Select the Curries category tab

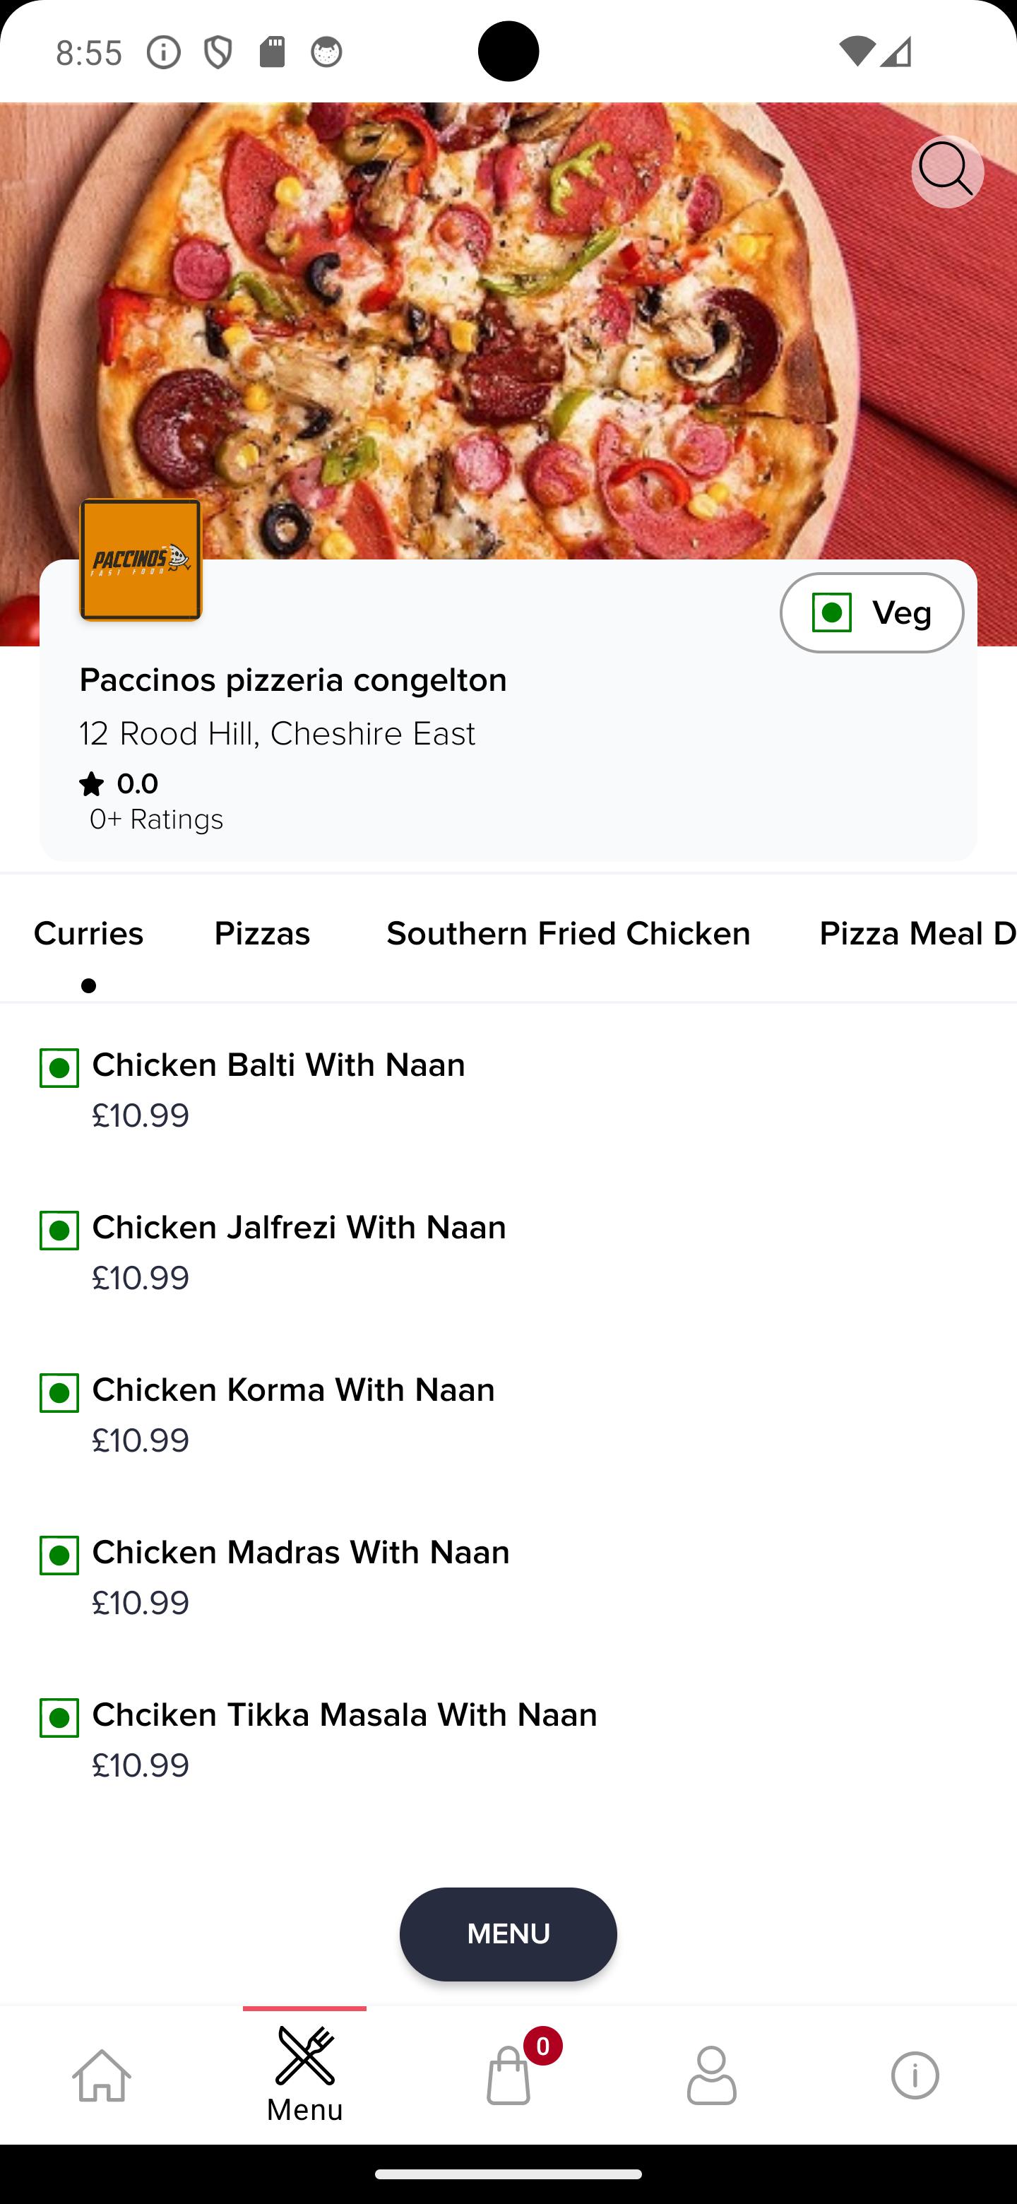click(x=88, y=933)
